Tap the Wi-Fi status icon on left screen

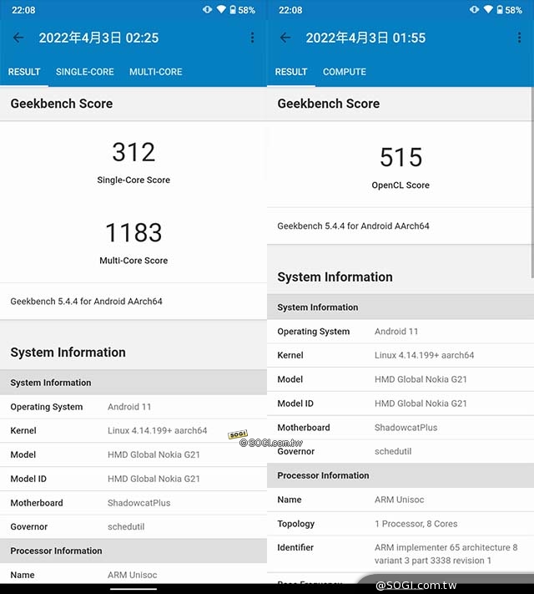pyautogui.click(x=221, y=9)
